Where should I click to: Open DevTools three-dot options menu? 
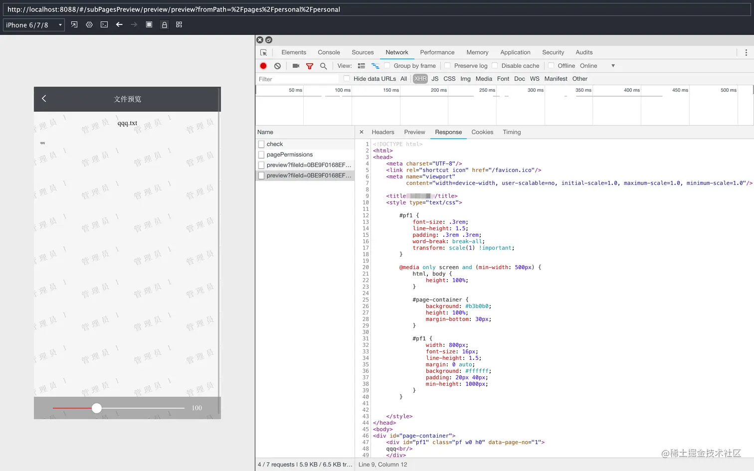[746, 52]
